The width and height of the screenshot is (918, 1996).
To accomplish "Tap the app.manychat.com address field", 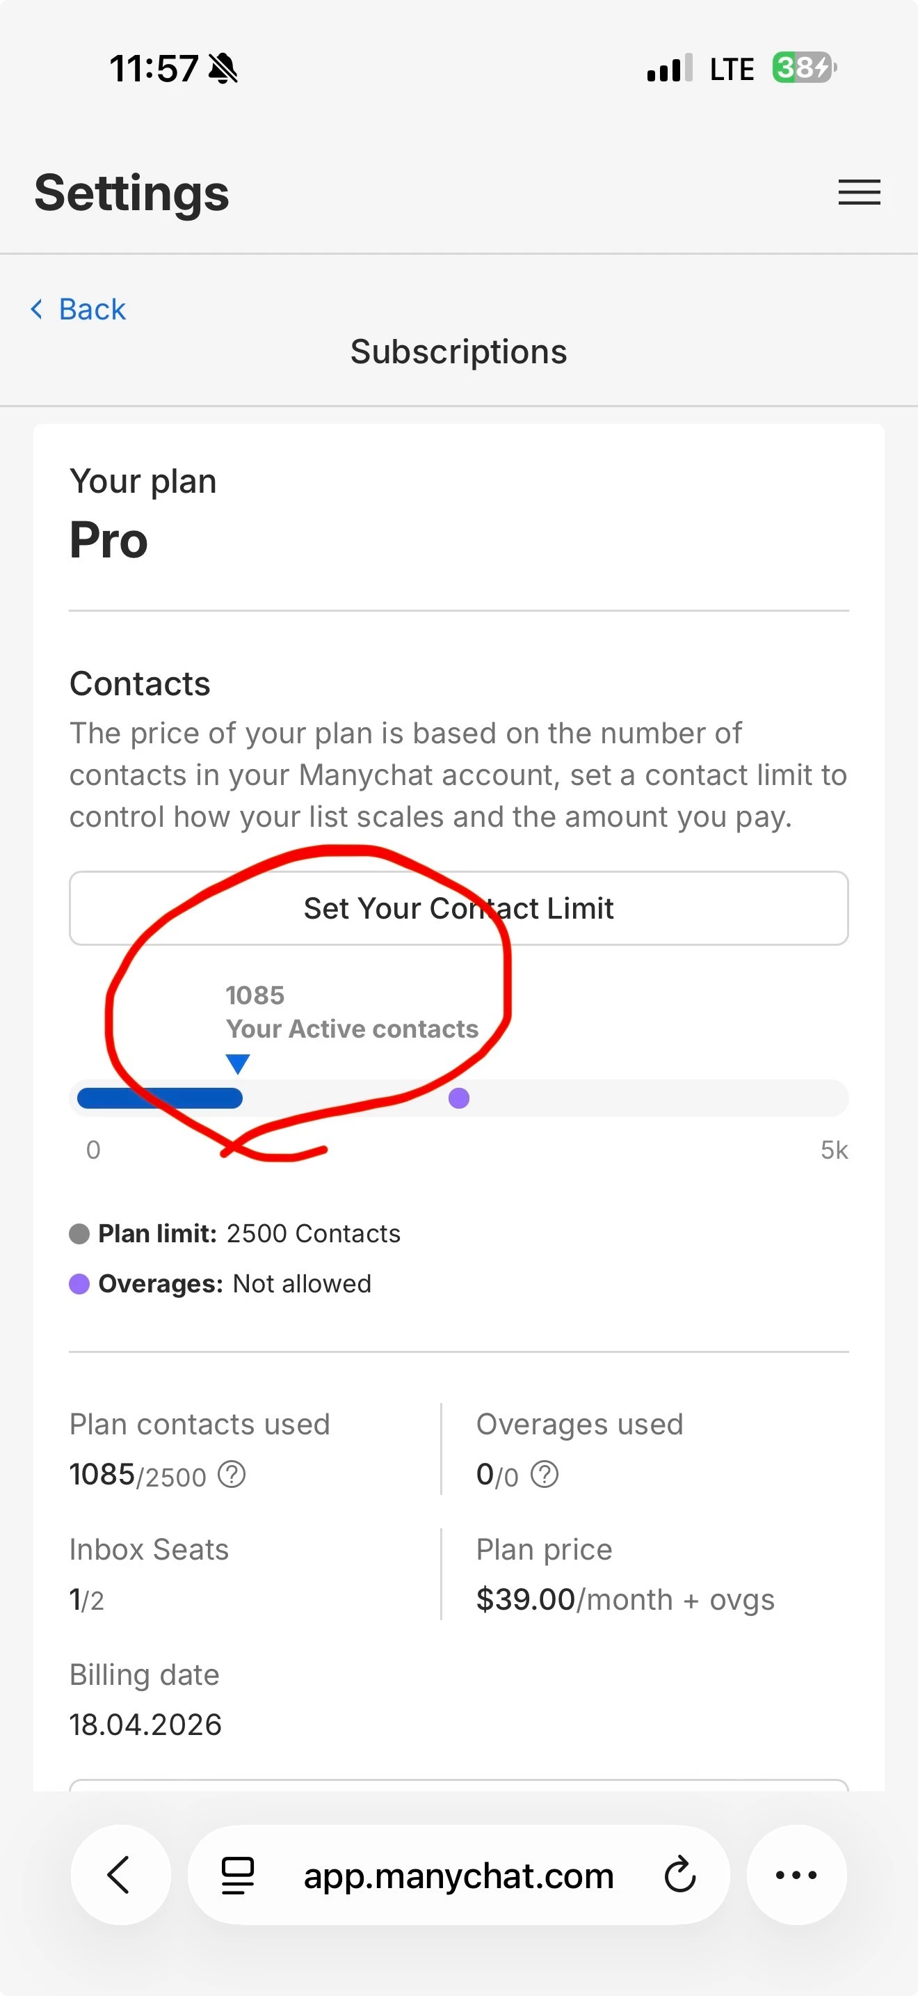I will coord(458,1876).
